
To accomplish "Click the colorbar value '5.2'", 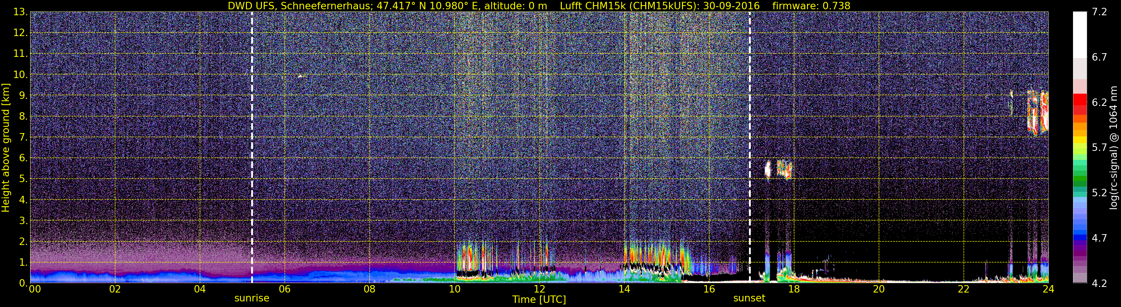I will click(x=1099, y=193).
